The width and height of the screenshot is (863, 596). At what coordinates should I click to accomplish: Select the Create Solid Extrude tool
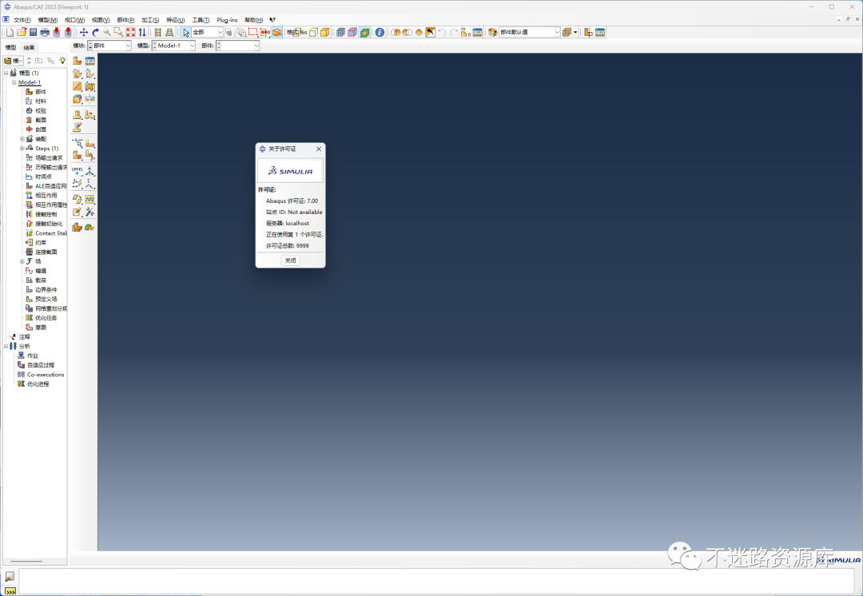click(x=77, y=74)
